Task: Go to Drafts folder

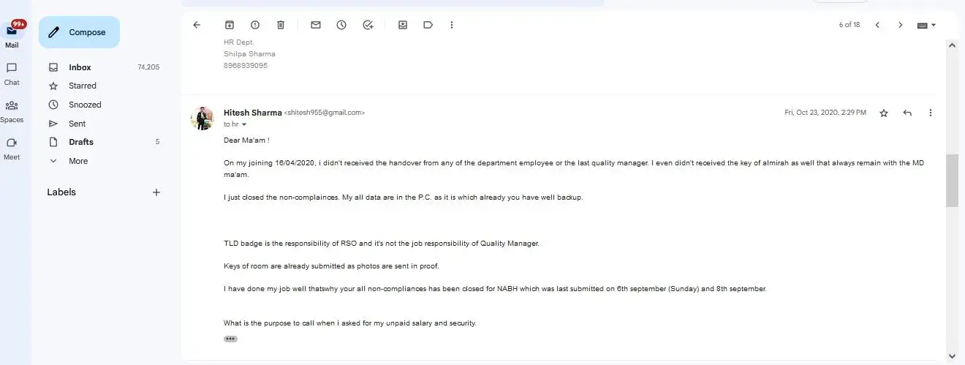Action: pos(81,142)
